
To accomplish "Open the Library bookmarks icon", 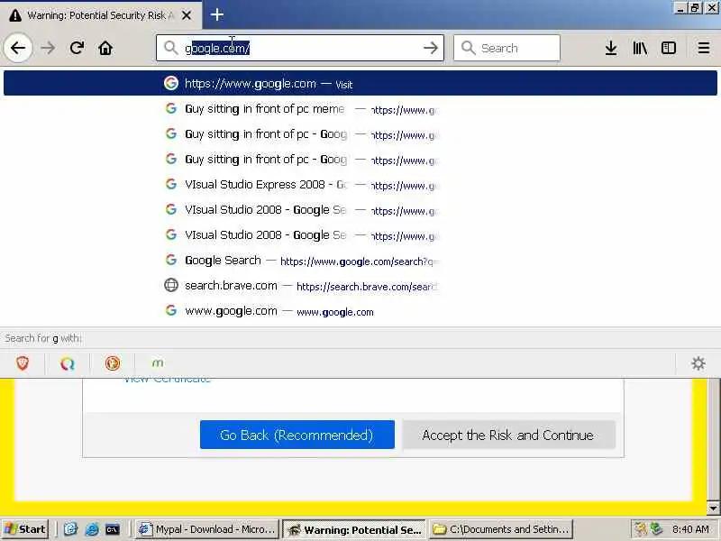I will 640,48.
